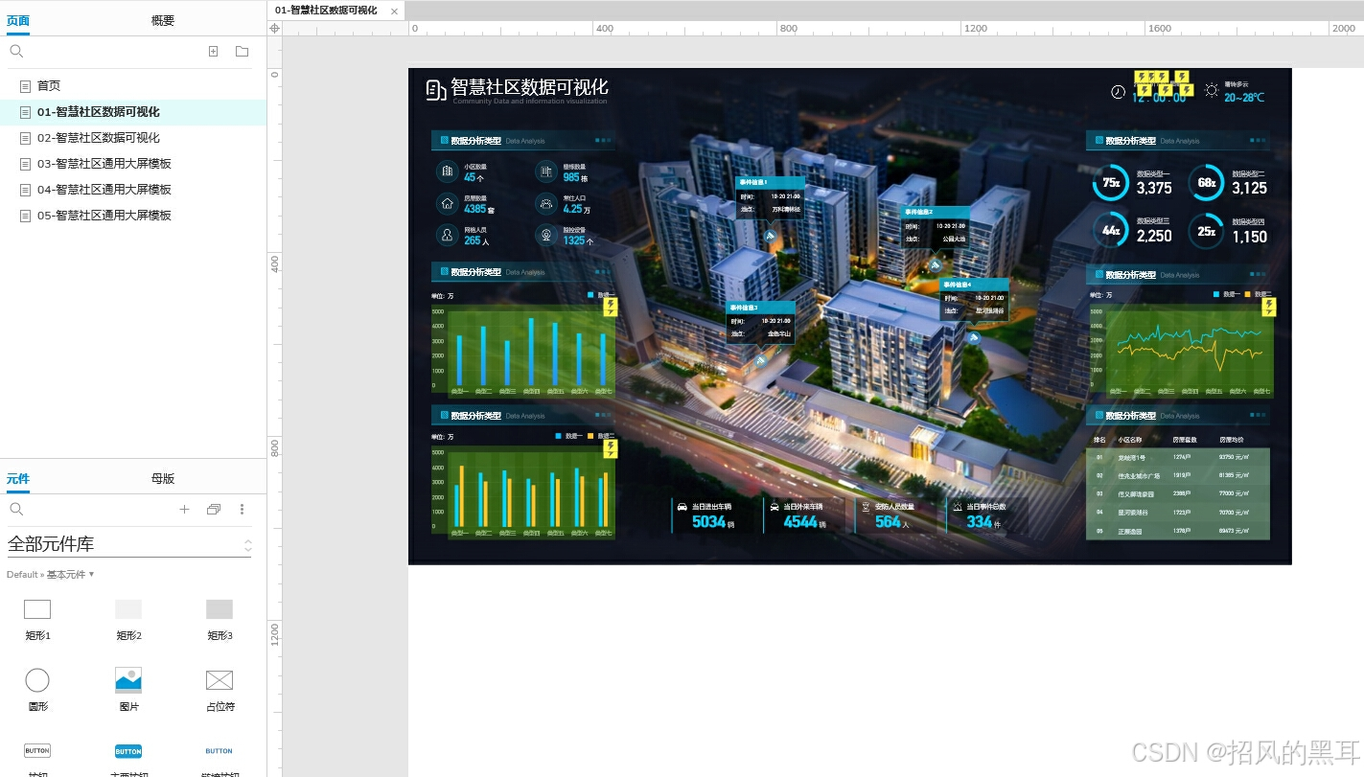Click the search icon in the widget library panel
This screenshot has height=777, width=1364.
16,510
